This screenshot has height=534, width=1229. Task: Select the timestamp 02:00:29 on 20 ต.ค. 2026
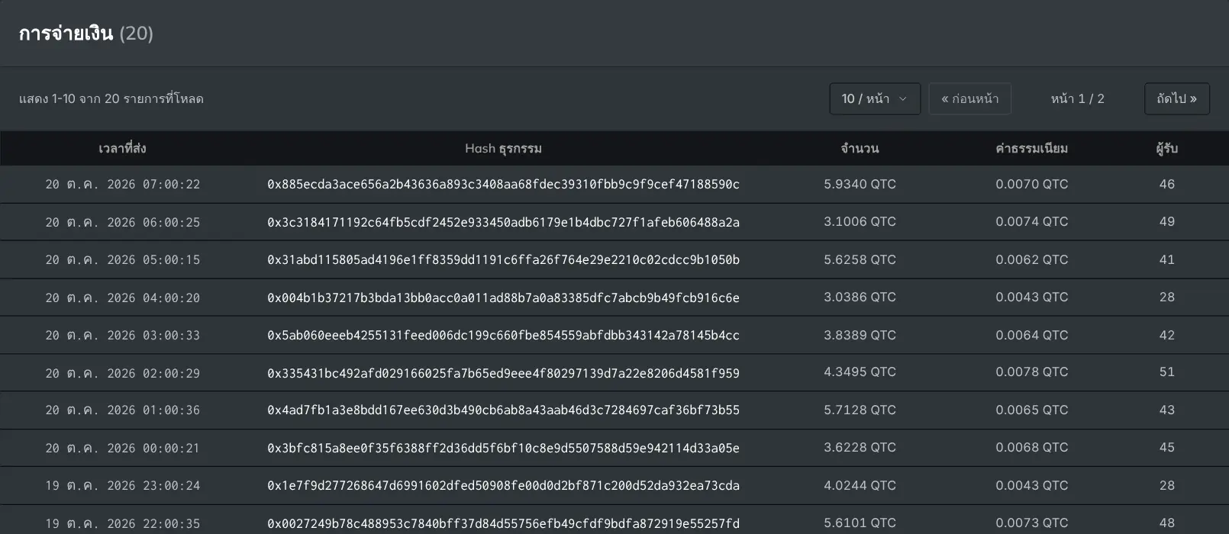click(x=122, y=373)
